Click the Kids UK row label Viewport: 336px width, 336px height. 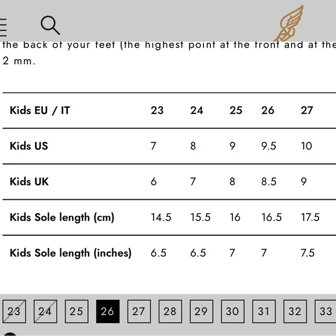point(29,181)
